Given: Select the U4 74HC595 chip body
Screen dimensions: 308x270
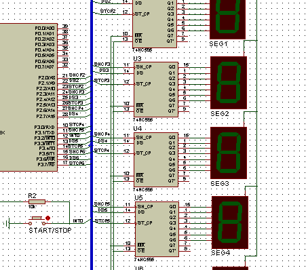Looking at the screenshot, I should point(156,159).
